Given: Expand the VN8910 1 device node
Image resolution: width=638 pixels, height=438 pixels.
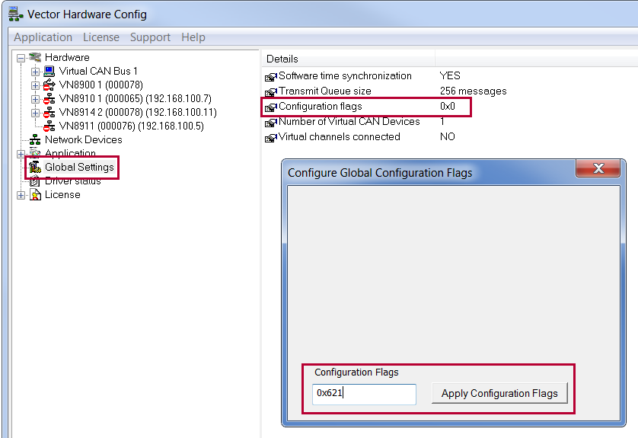Looking at the screenshot, I should pos(35,99).
